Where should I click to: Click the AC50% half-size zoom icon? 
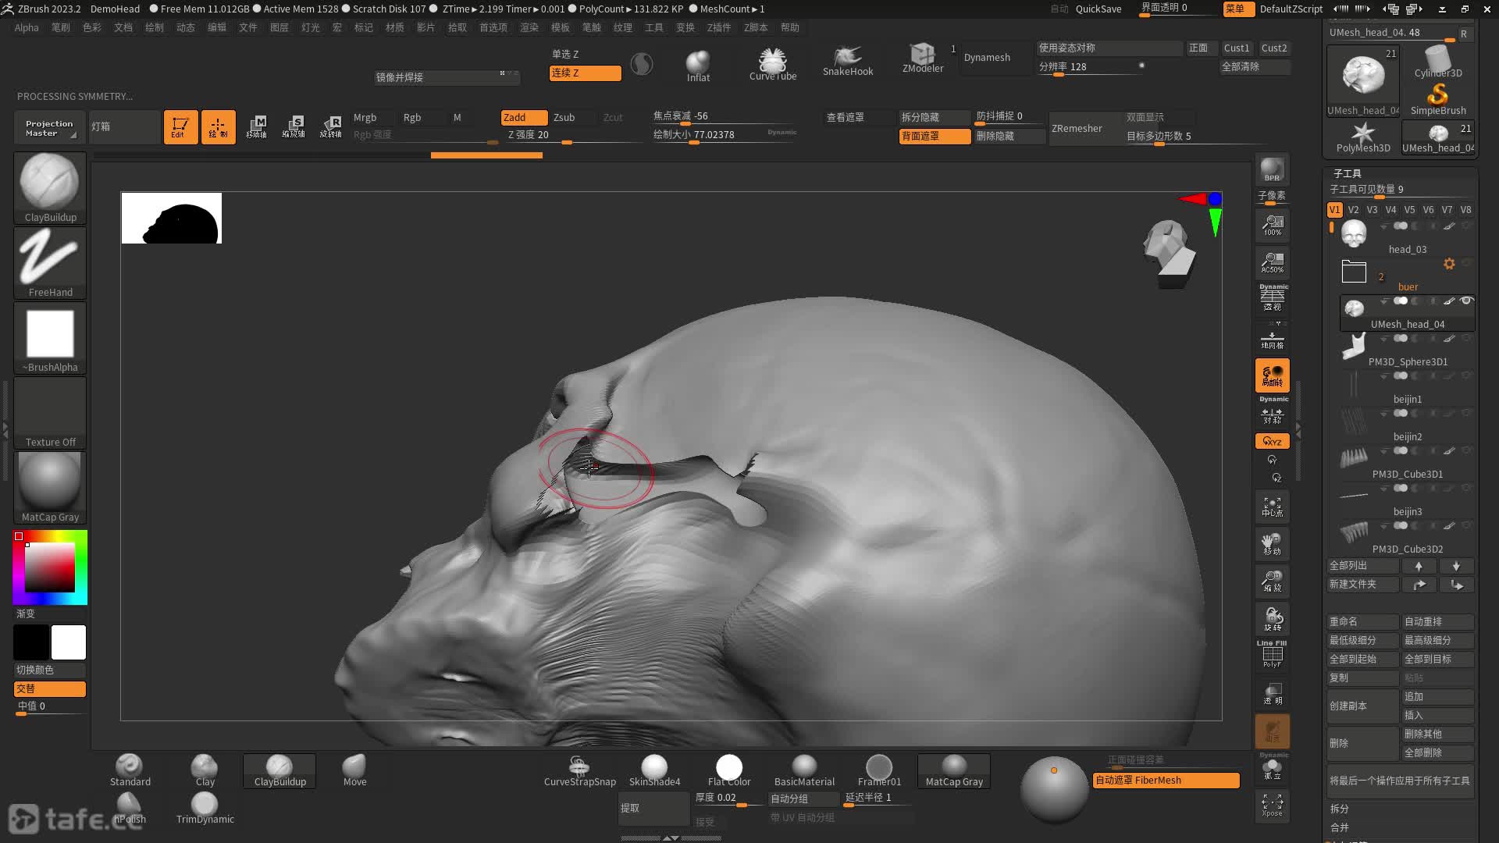pos(1272,263)
